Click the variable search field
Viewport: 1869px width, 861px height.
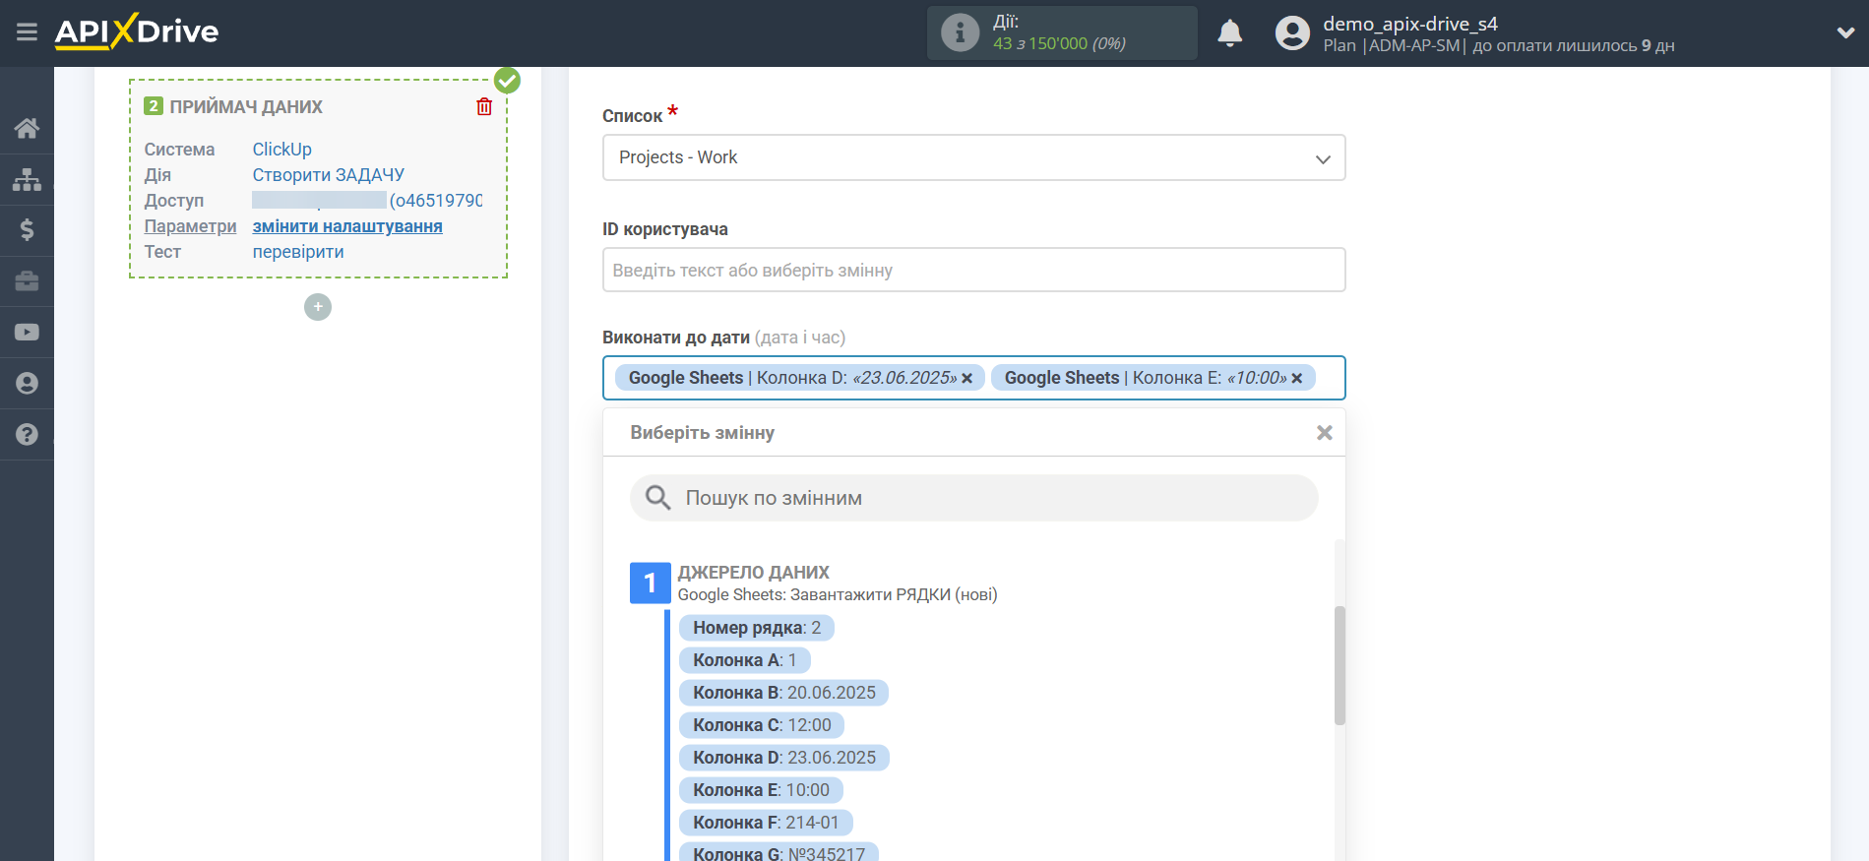click(973, 498)
